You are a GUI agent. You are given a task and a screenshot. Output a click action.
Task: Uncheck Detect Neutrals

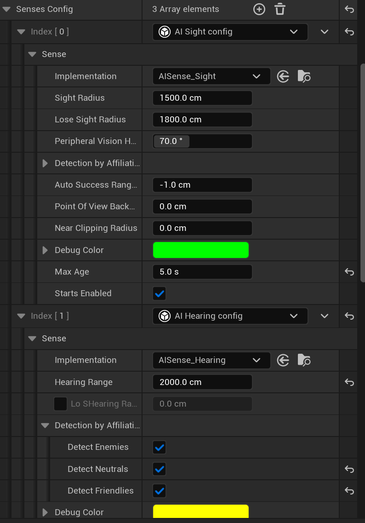click(160, 469)
